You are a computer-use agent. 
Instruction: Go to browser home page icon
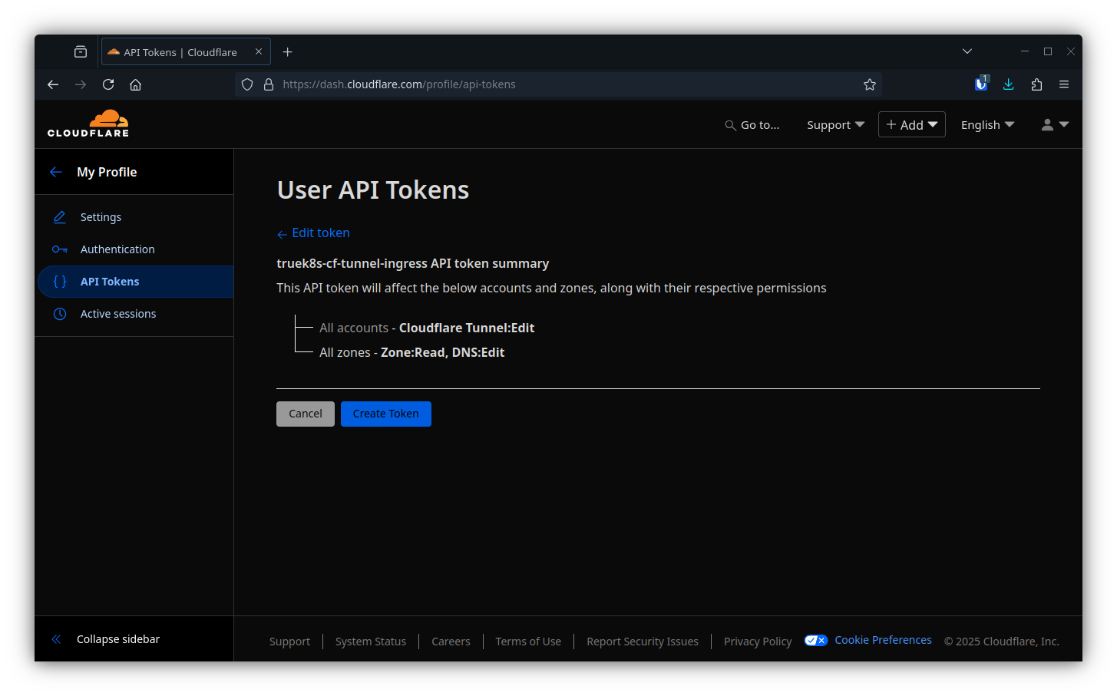coord(136,84)
